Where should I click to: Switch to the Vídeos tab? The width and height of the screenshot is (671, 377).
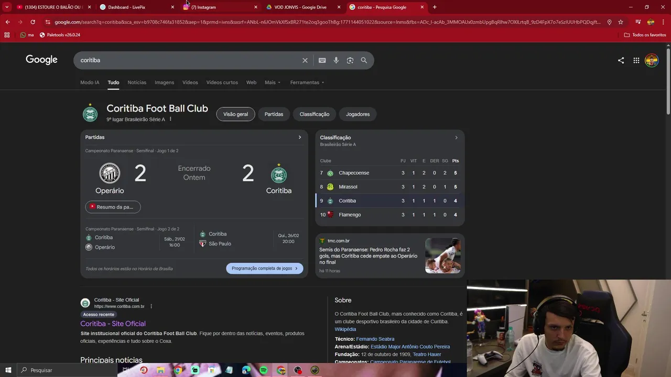[x=190, y=82]
